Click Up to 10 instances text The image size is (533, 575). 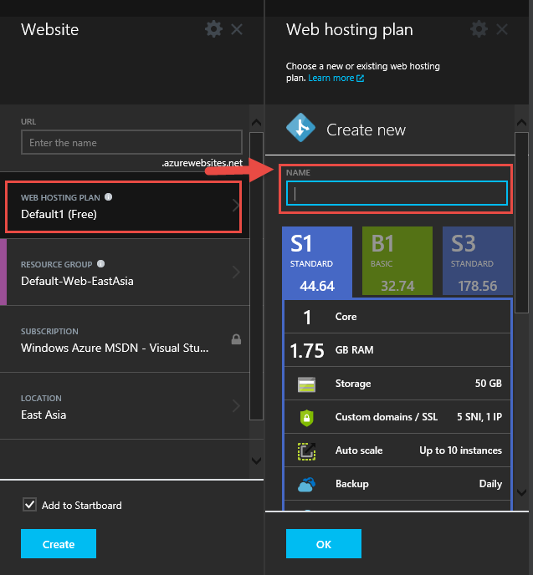pyautogui.click(x=460, y=450)
